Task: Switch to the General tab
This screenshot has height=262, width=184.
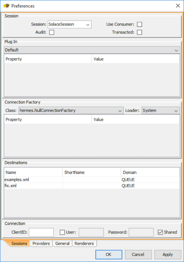Action: coord(63,244)
